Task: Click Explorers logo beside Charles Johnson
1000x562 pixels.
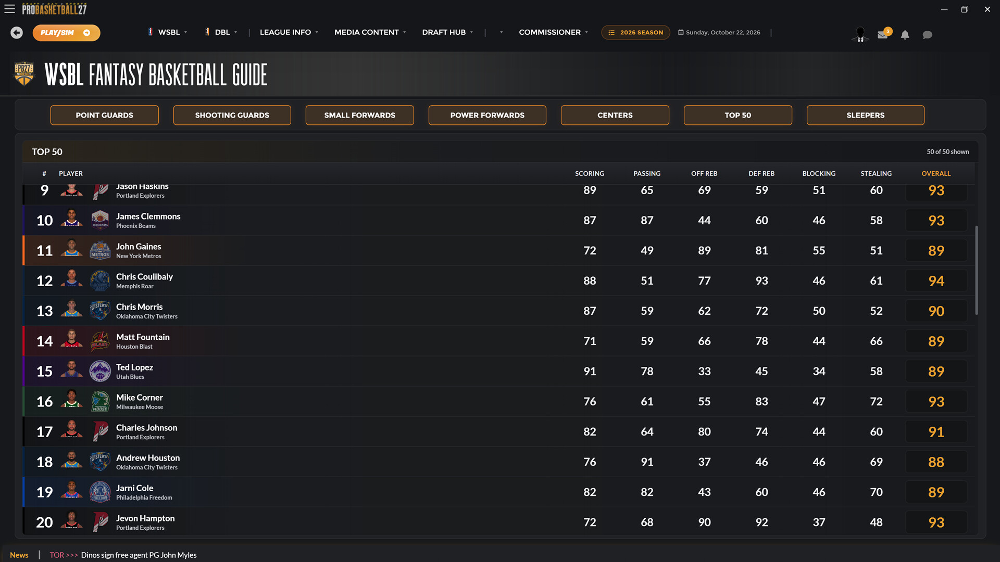Action: (x=100, y=431)
